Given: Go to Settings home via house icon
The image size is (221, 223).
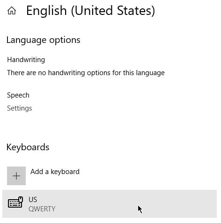Looking at the screenshot, I should [x=12, y=11].
